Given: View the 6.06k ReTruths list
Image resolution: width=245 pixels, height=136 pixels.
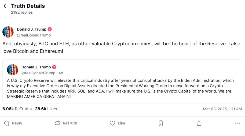Looking at the screenshot, I should pyautogui.click(x=17, y=109).
